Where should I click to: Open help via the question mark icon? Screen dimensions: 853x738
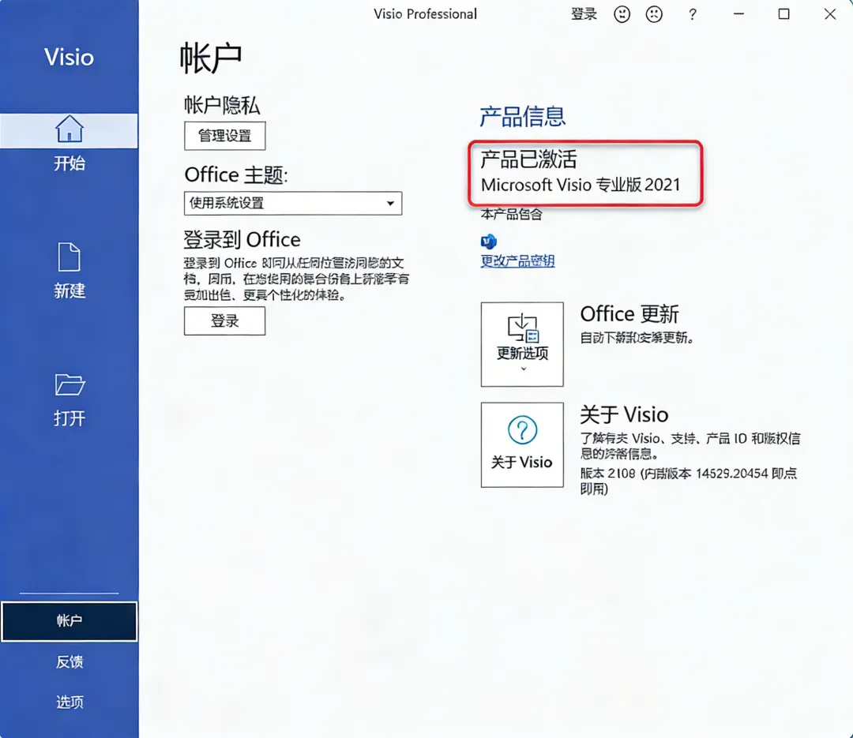[692, 14]
